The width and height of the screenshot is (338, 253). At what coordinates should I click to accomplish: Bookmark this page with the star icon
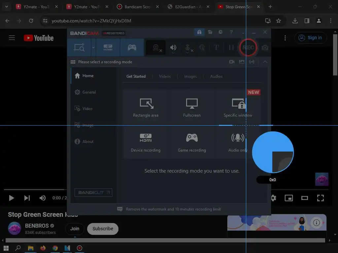coord(279,21)
